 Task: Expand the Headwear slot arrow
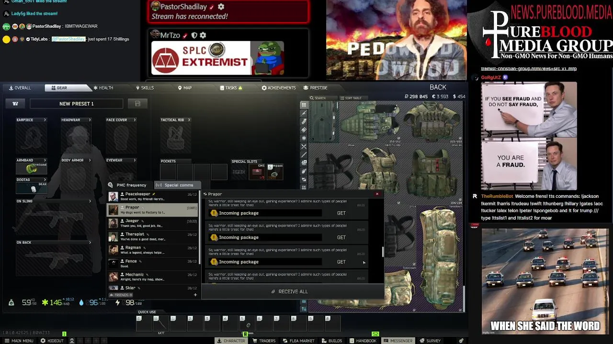(89, 120)
